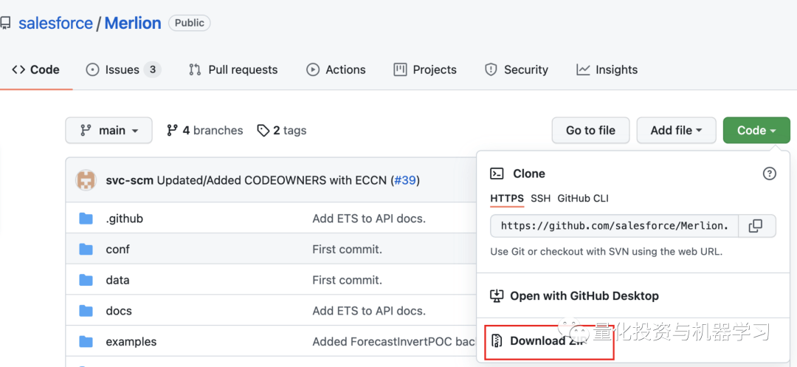Click the .github folder icon
Viewport: 797px width, 367px height.
click(x=86, y=219)
